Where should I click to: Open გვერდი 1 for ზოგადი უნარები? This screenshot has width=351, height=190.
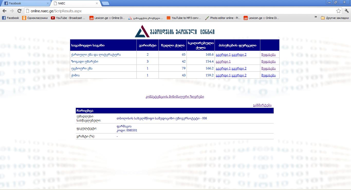click(223, 61)
